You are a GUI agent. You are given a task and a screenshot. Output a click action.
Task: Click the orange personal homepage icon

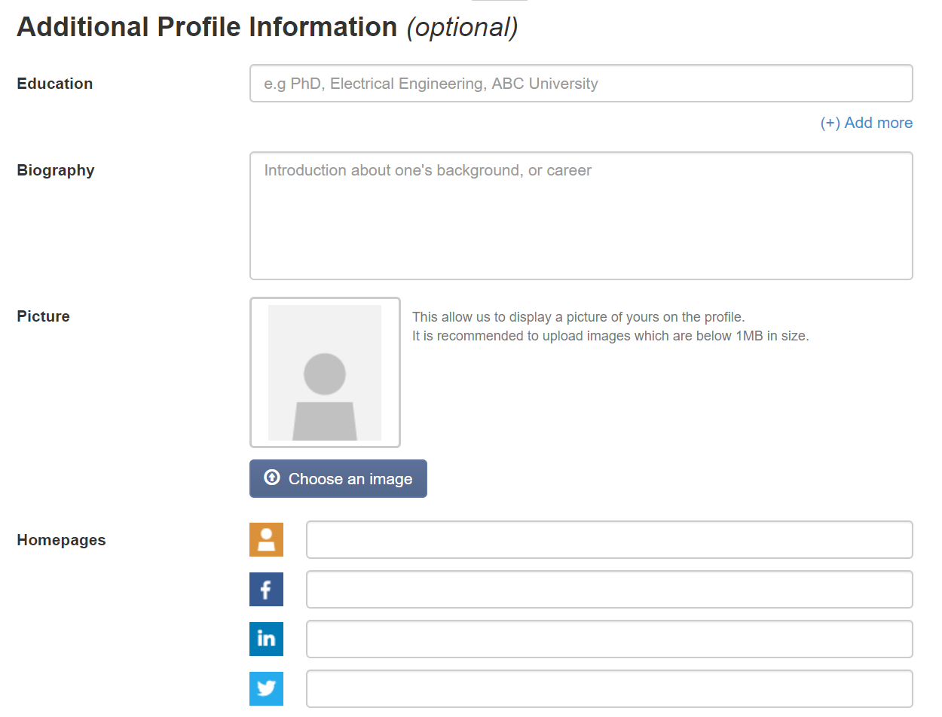266,539
